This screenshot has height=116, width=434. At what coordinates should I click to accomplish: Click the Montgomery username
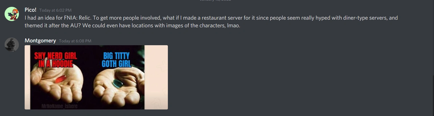coord(40,41)
